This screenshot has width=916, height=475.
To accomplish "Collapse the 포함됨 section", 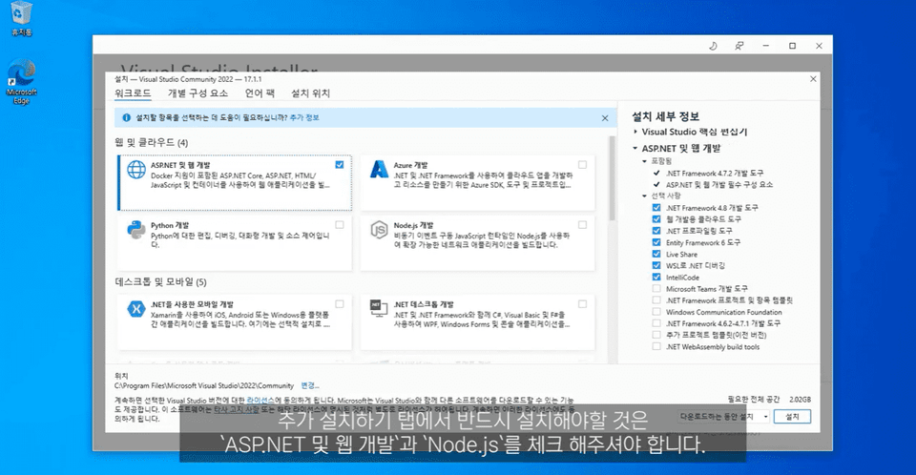I will coord(644,161).
